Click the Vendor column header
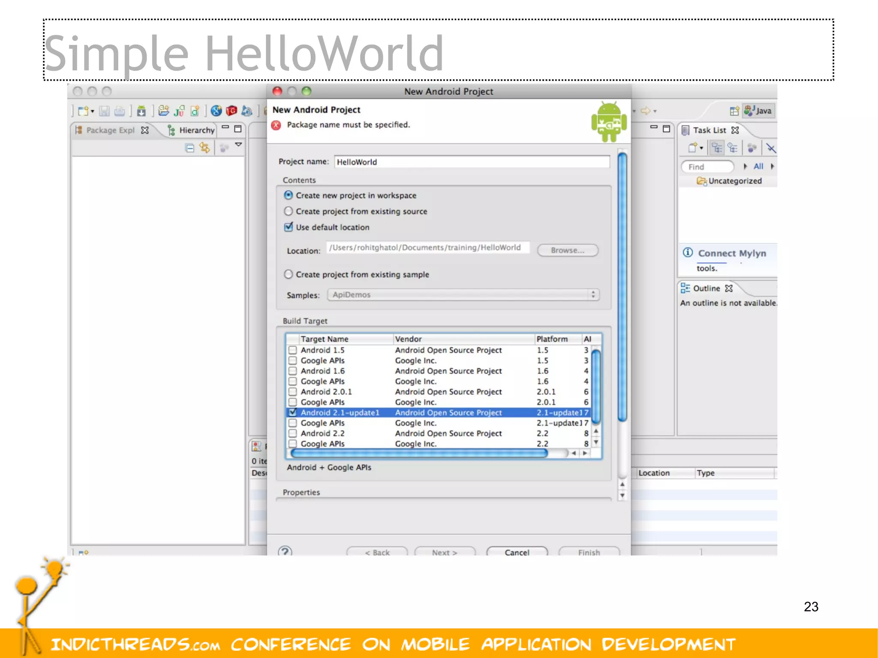 (464, 339)
